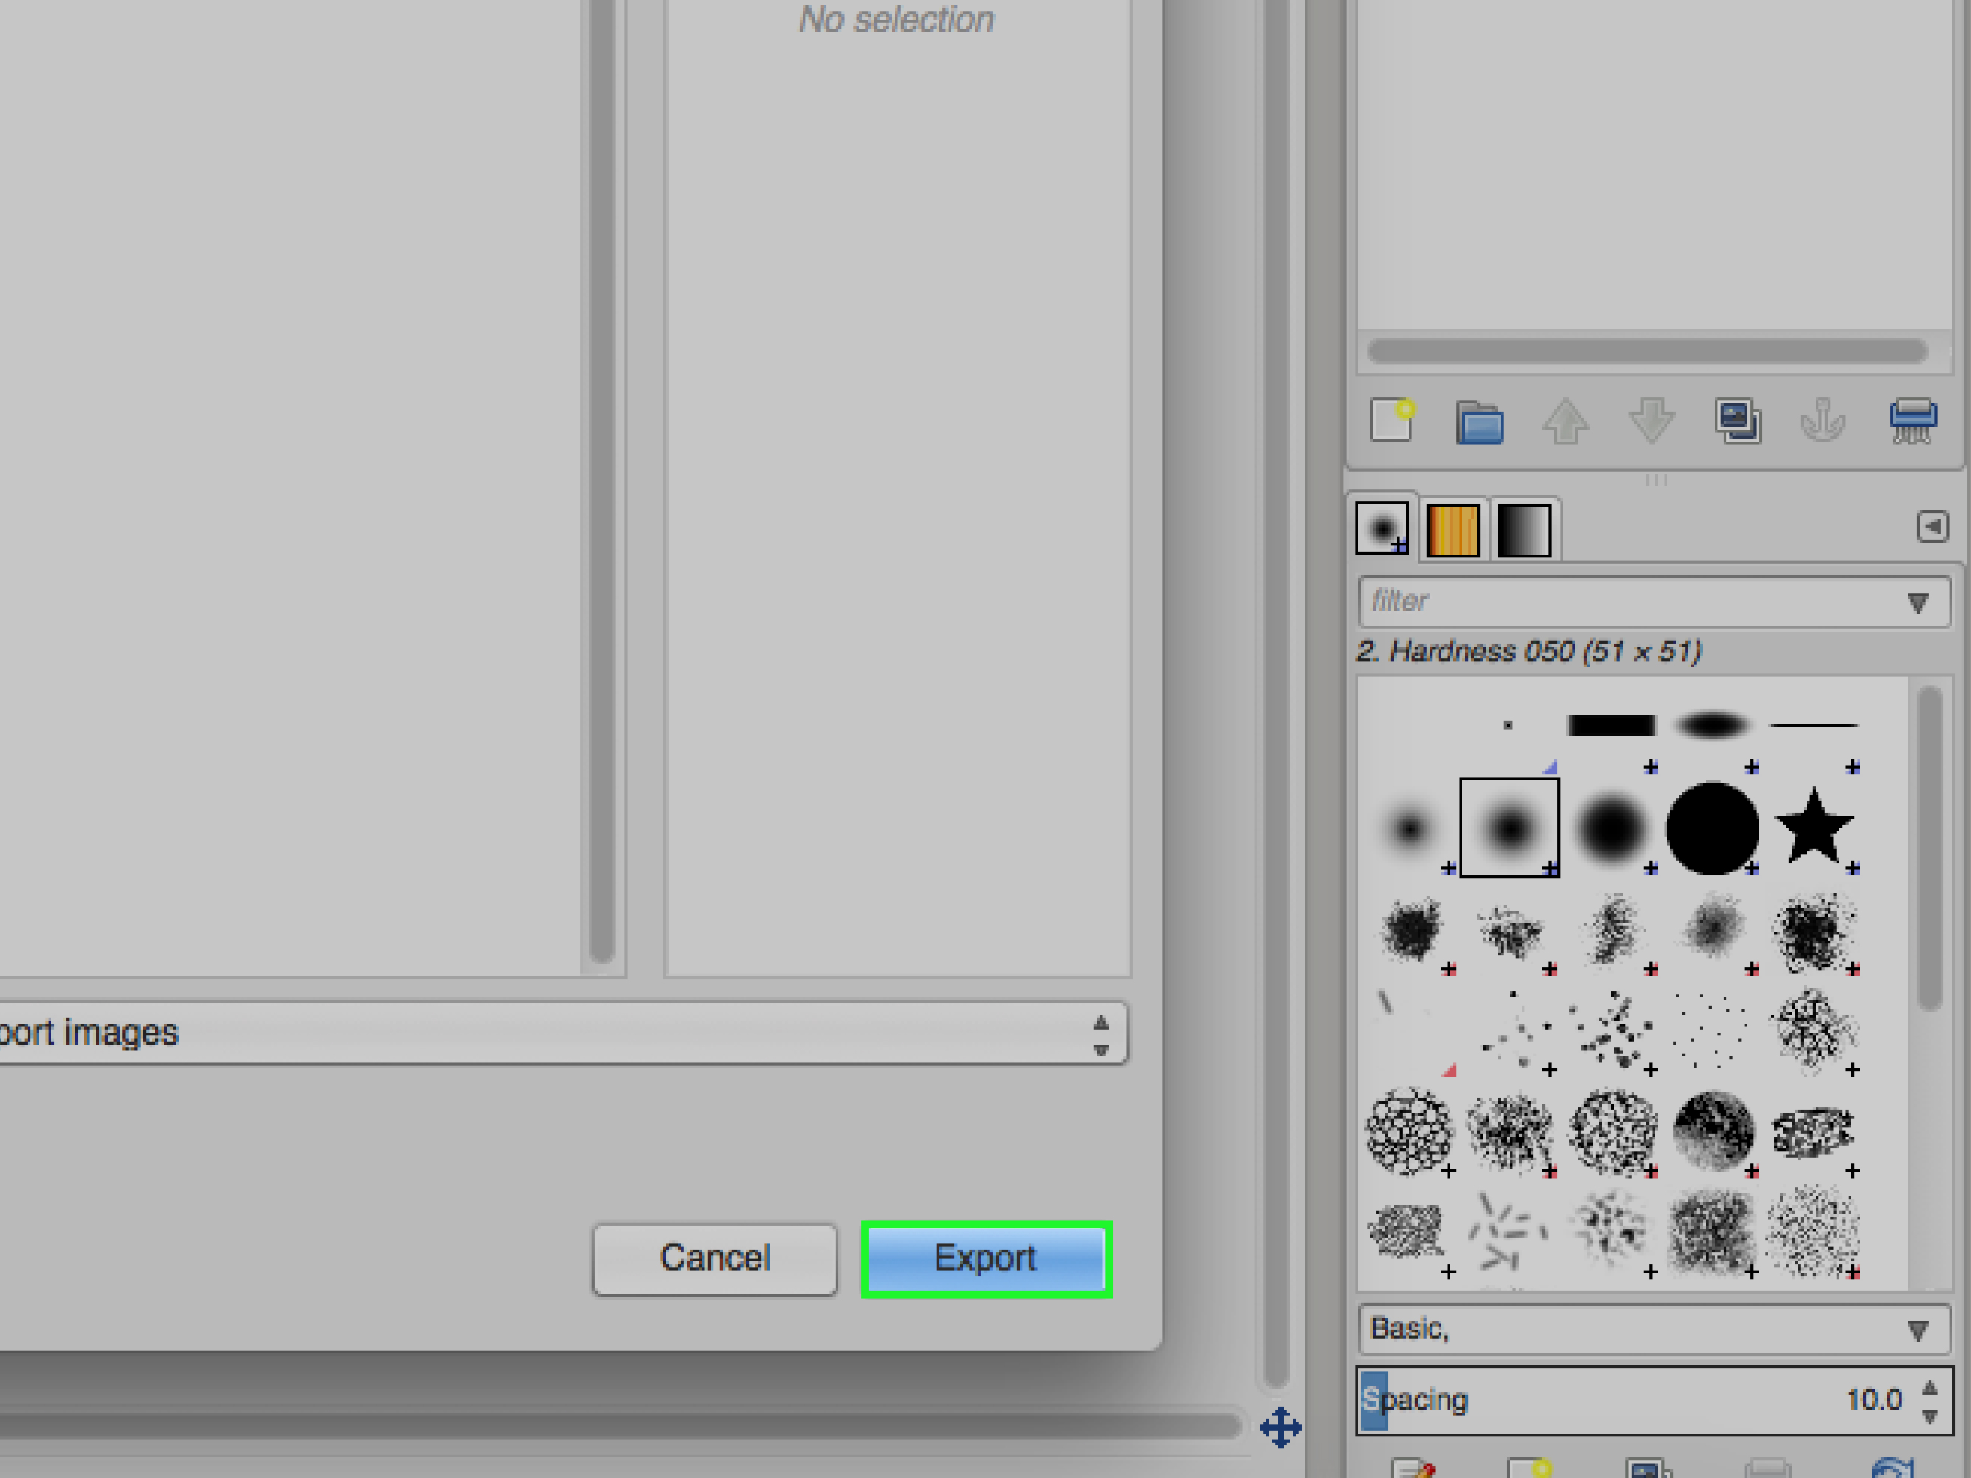
Task: Open the Basic brush tag dropdown
Action: coord(1654,1329)
